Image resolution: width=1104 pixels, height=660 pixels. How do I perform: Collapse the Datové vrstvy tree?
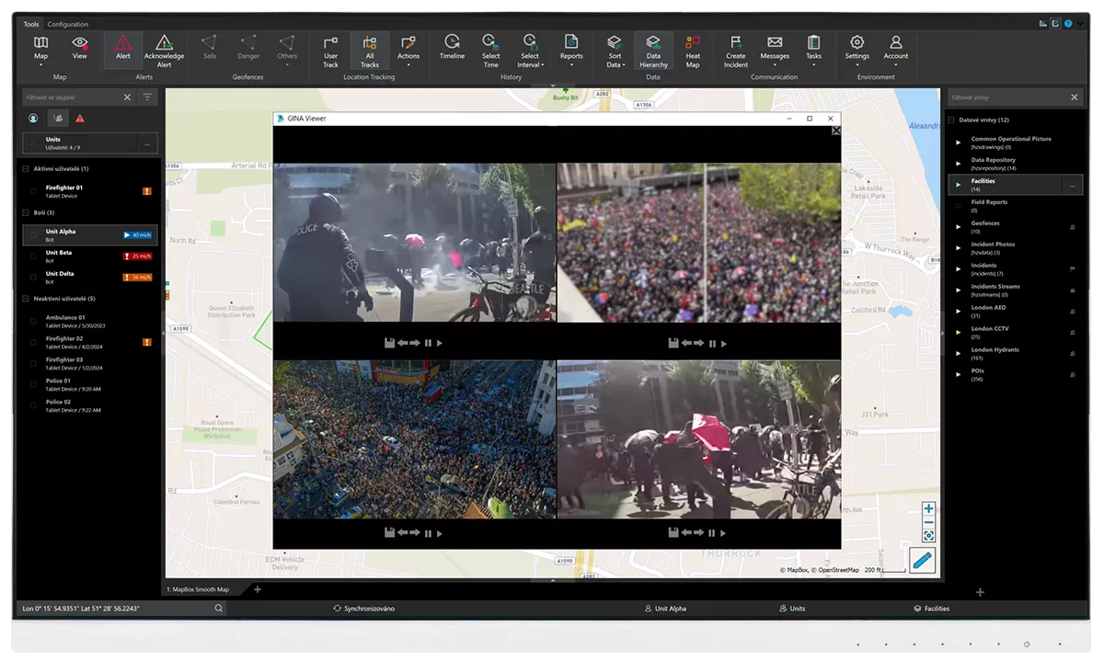coord(951,119)
